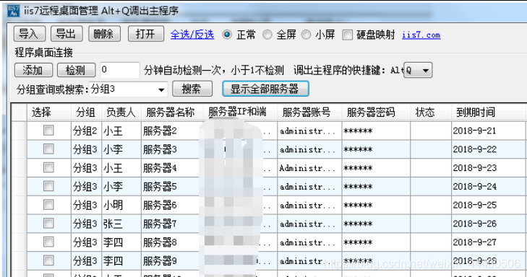Click 分组2 group cell in 服务器2 row

coord(86,131)
